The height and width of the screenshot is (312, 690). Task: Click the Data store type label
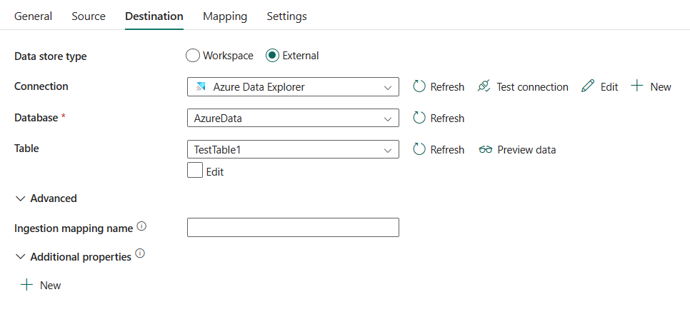[51, 57]
